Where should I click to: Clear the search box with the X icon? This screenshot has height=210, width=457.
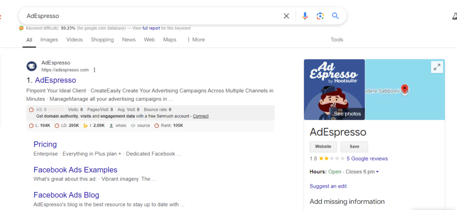point(287,16)
